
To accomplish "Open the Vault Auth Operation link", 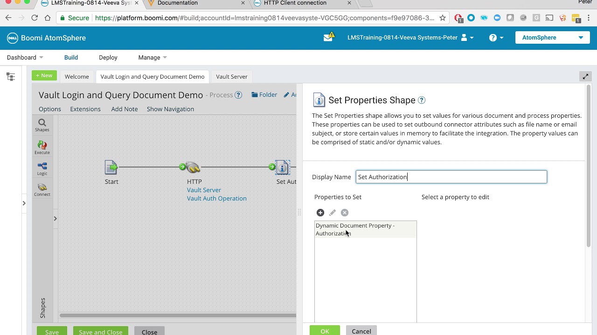I will click(217, 198).
